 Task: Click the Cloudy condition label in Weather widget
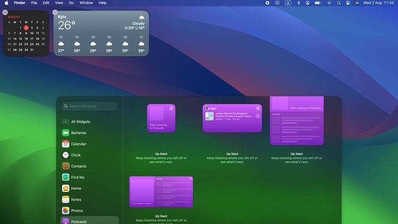point(138,24)
